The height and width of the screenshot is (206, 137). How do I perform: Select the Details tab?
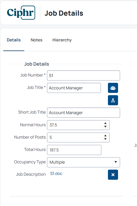click(14, 40)
